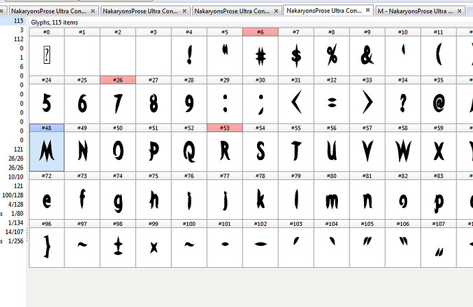Select the lowercase j glyph #77
Screen dimensions: 473x307
pyautogui.click(x=225, y=199)
